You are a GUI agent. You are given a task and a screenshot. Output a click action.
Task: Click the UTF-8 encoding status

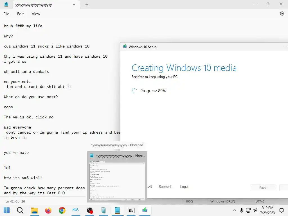pyautogui.click(x=260, y=201)
